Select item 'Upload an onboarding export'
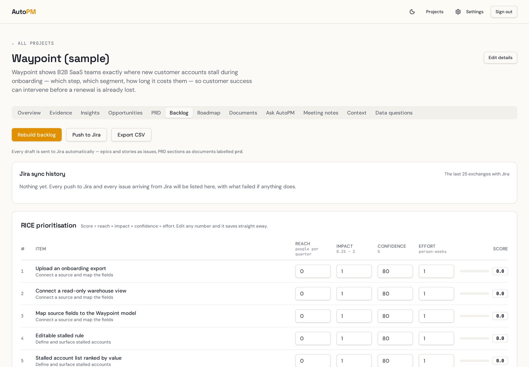 pyautogui.click(x=71, y=269)
